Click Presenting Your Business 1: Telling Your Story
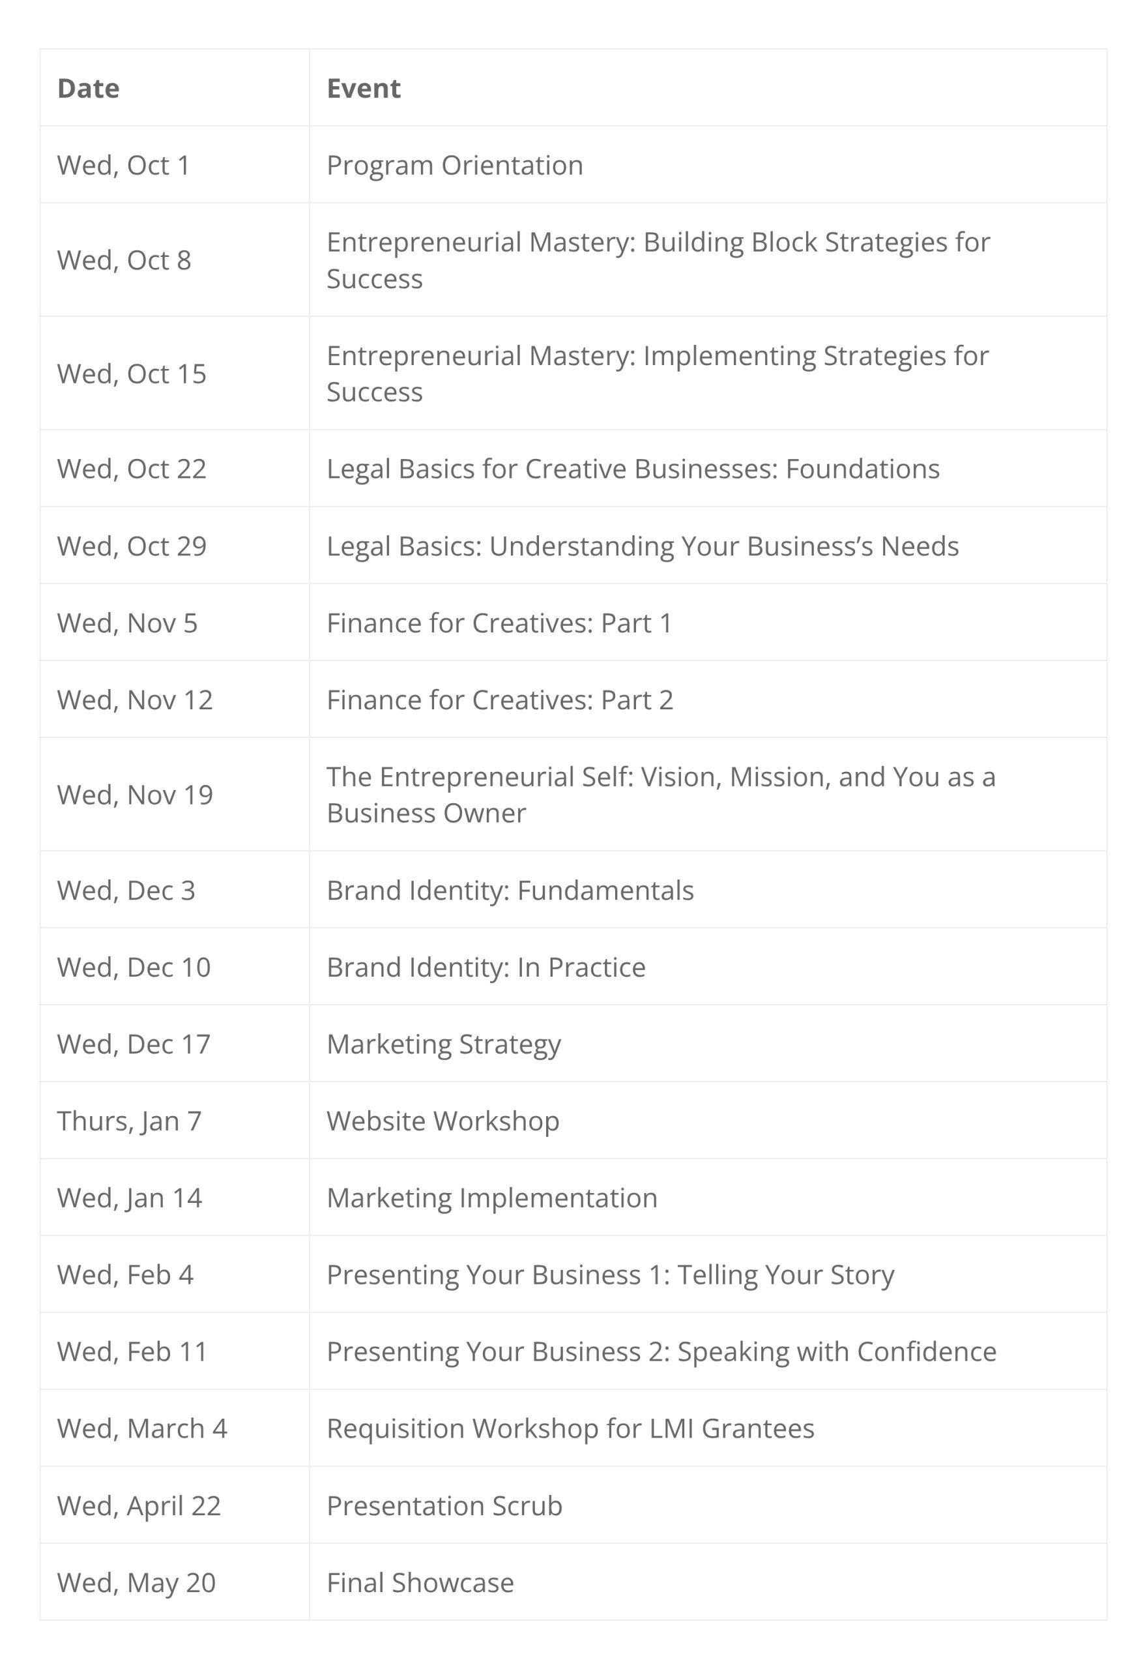Viewport: 1147px width, 1669px height. 610,1275
